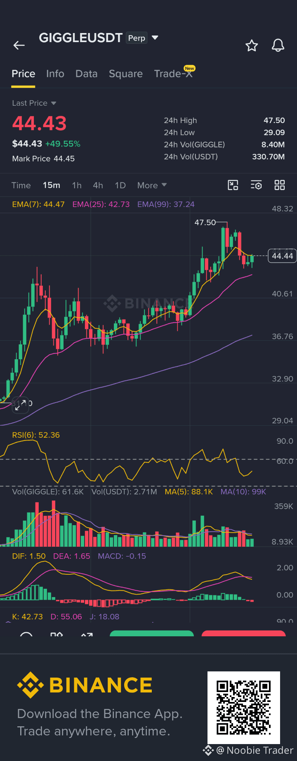Switch to the Data tab
This screenshot has width=297, height=761.
[87, 74]
